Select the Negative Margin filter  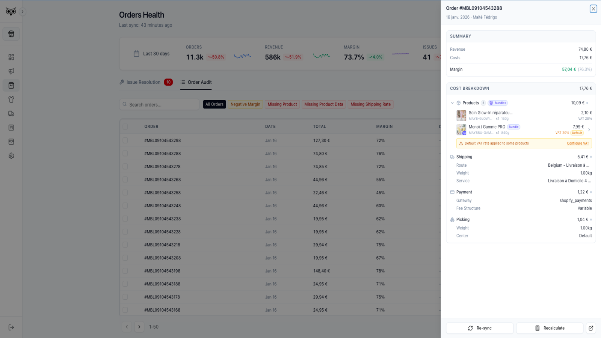[x=245, y=104]
